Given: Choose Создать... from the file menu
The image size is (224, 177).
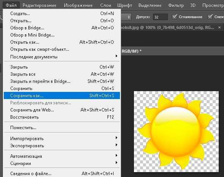Looking at the screenshot, I should pyautogui.click(x=62, y=14).
